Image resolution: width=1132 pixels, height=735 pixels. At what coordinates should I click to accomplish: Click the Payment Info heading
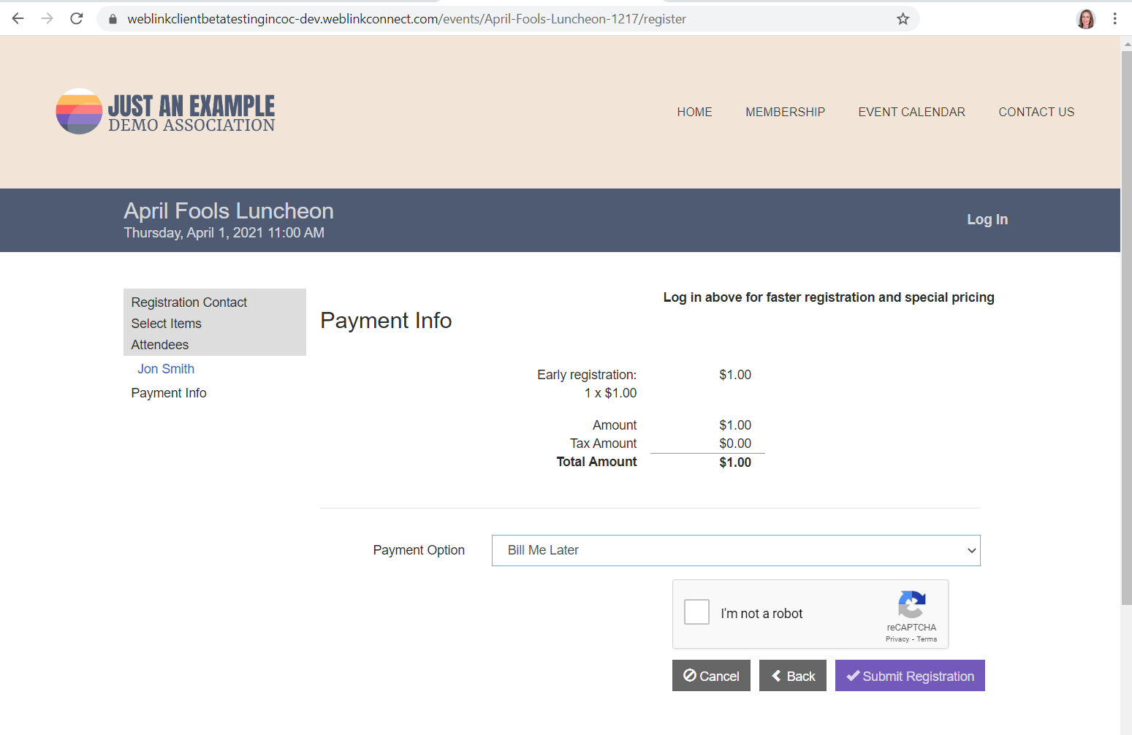(x=386, y=321)
